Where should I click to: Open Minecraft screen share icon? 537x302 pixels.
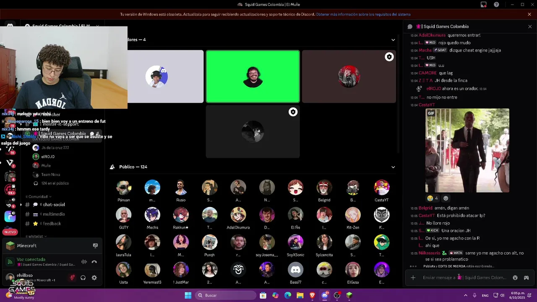tap(95, 246)
